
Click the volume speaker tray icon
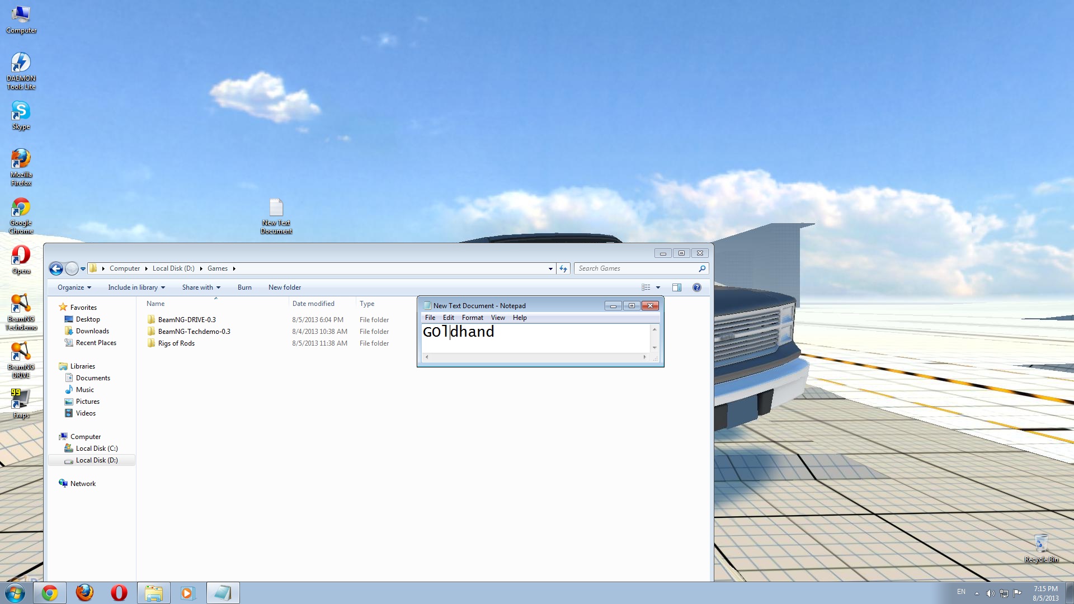coord(990,593)
